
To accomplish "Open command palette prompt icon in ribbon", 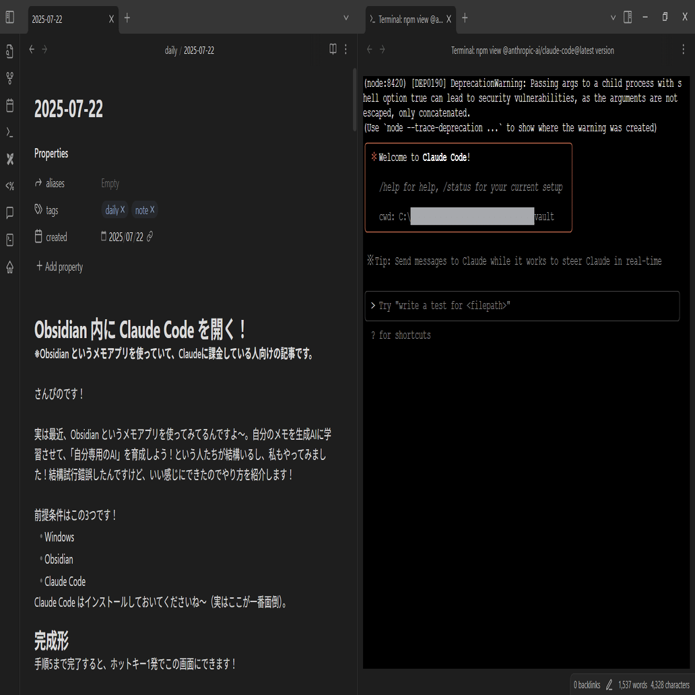I will point(9,132).
